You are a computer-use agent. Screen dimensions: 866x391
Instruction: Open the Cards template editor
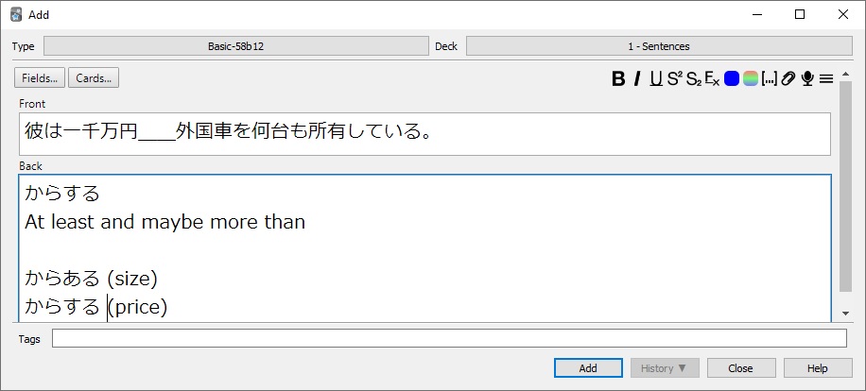pos(95,77)
